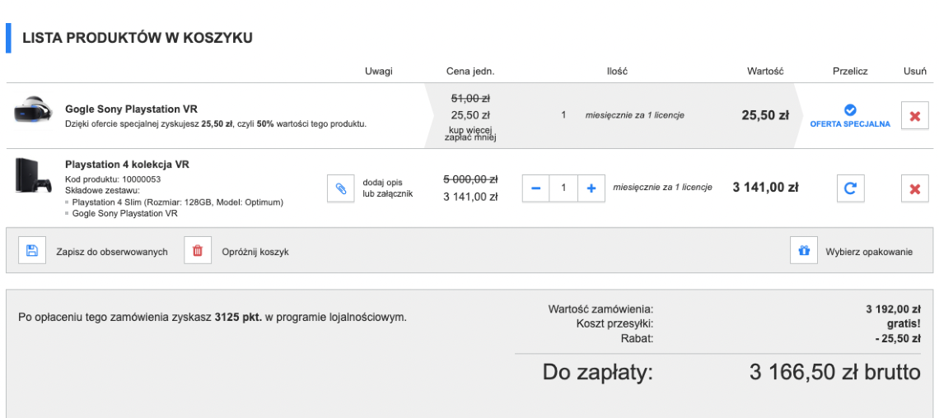Click the Przelicz column header
The width and height of the screenshot is (939, 418).
850,71
